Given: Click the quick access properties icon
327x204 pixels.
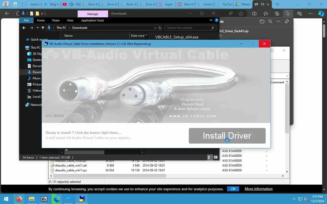Looking at the screenshot, I should pos(32,14).
